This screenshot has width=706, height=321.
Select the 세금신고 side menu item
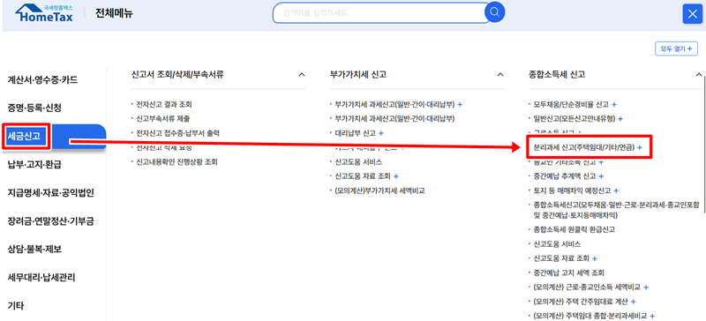click(x=24, y=136)
